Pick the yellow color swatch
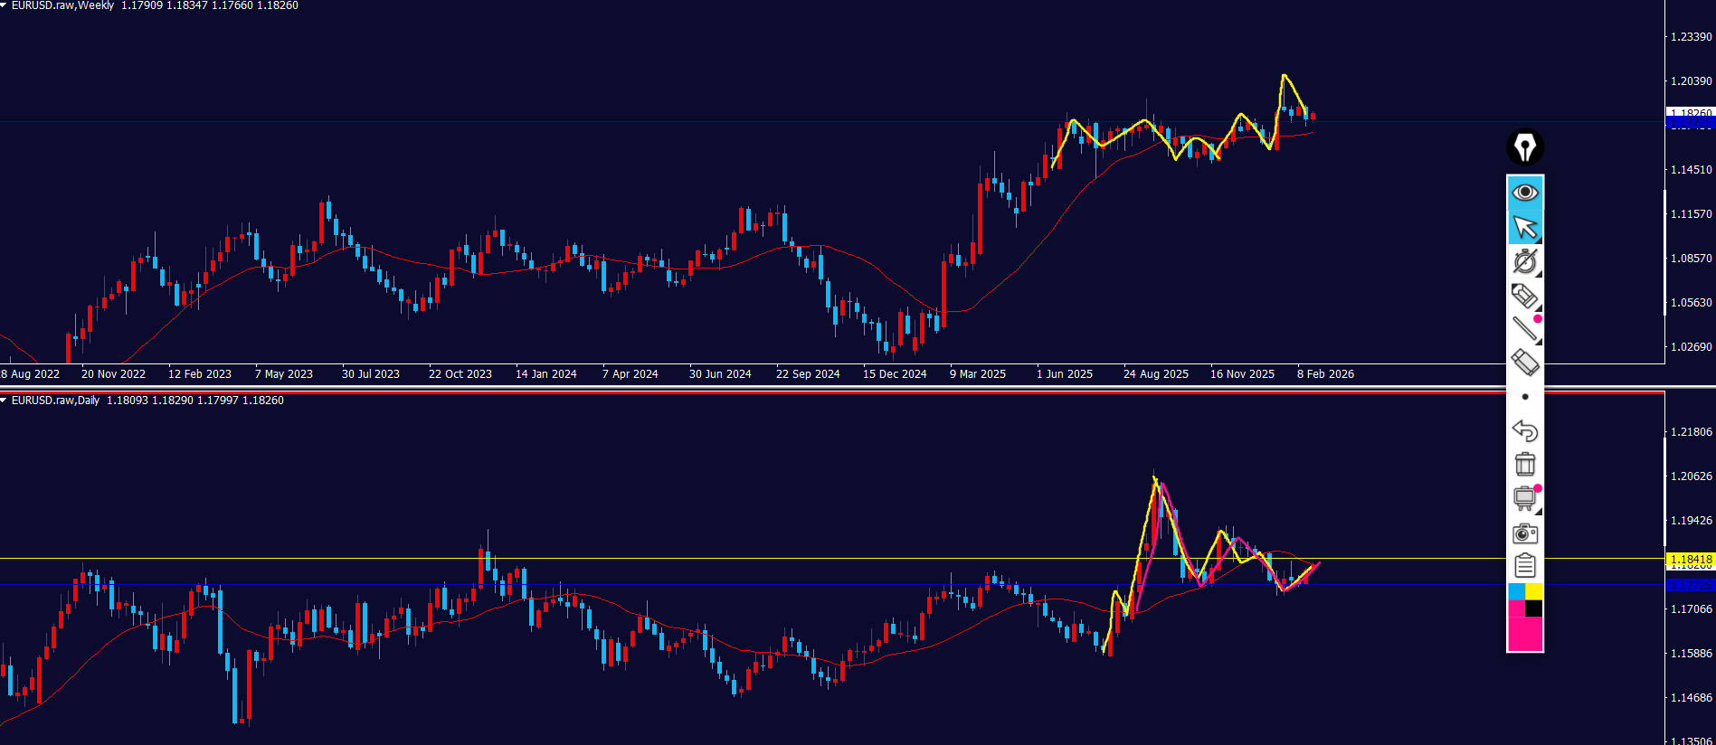 pos(1534,591)
